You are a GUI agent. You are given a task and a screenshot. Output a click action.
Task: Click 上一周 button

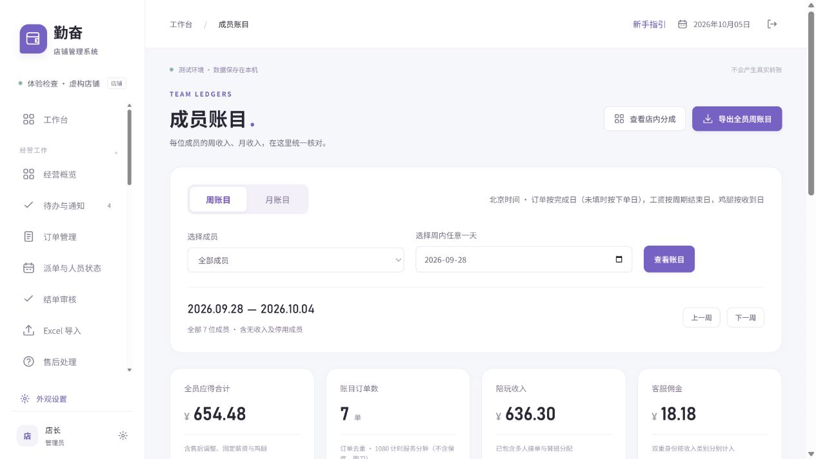[x=701, y=317]
